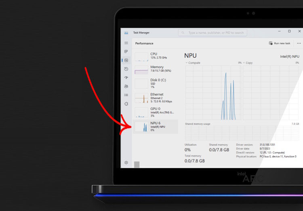
Task: Open the more options ellipsis menu
Action: click(x=299, y=43)
